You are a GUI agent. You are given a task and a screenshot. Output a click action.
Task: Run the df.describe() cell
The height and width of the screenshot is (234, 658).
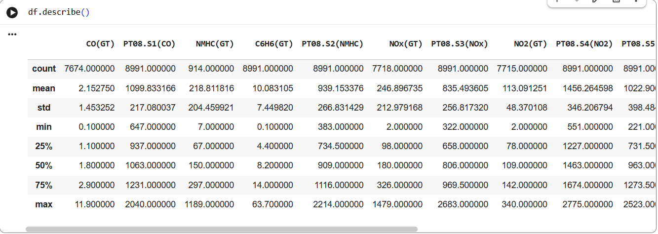(x=12, y=13)
